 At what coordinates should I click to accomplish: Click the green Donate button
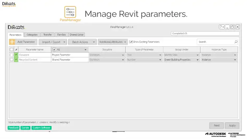(25, 128)
